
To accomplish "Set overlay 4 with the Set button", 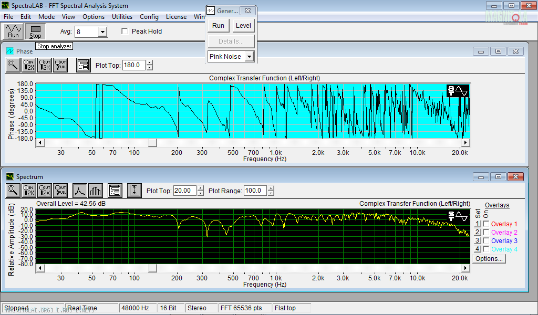I will tap(477, 249).
